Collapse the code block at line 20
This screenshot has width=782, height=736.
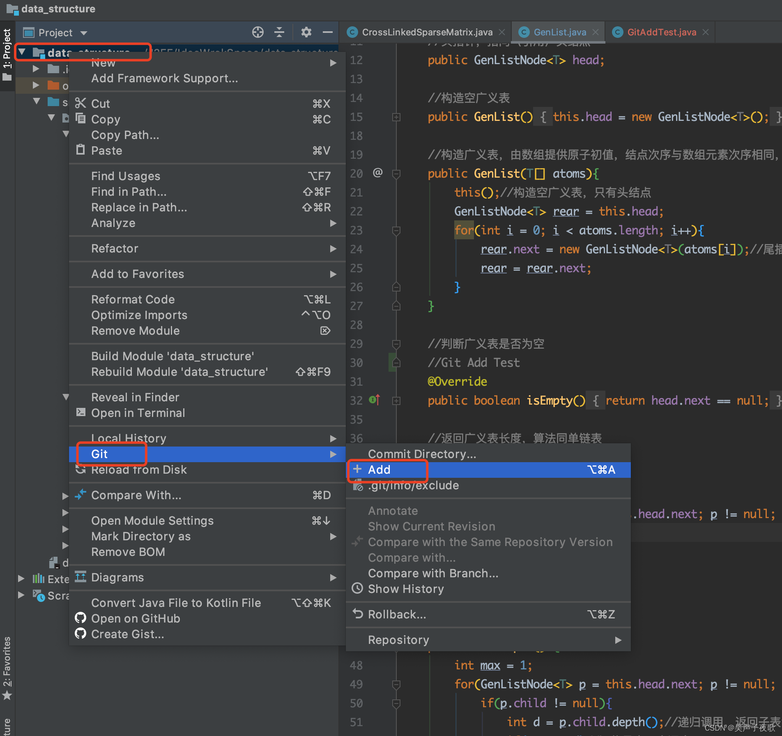click(396, 174)
